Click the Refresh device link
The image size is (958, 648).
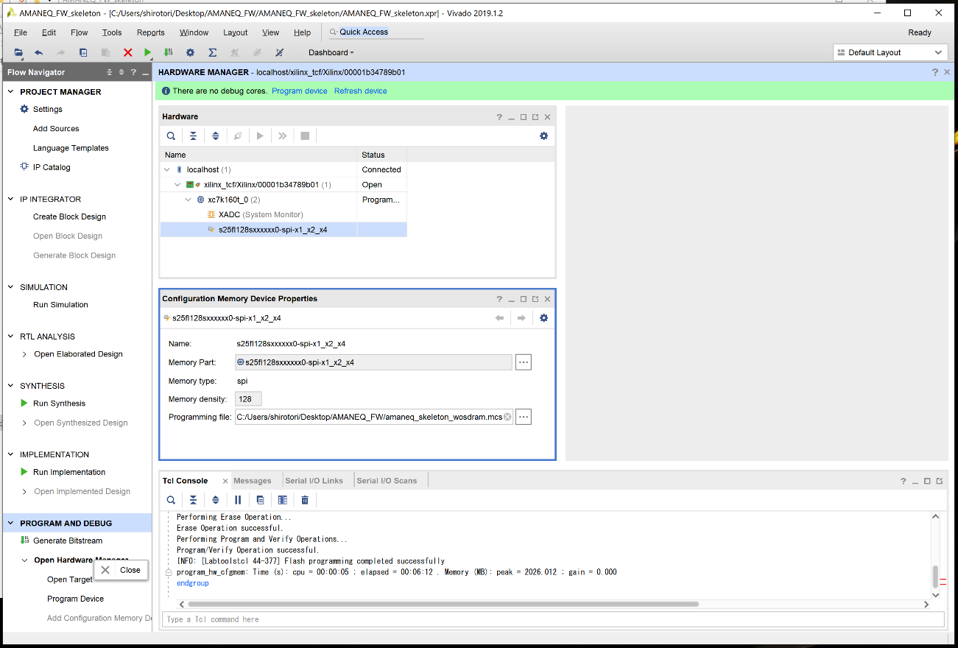[x=360, y=91]
